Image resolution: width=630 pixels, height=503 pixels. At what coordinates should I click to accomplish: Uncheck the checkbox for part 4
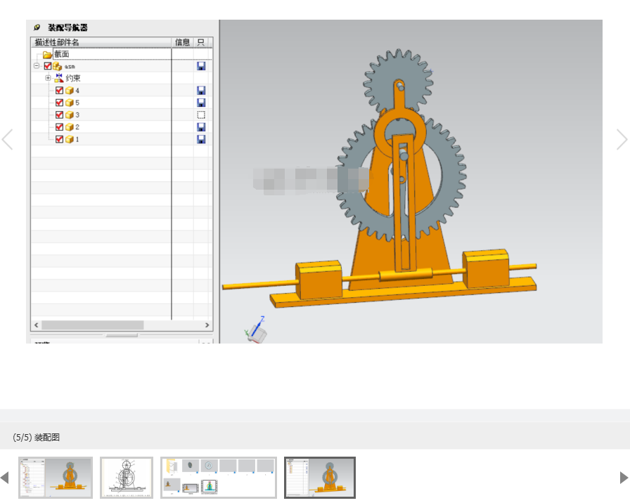pyautogui.click(x=60, y=91)
